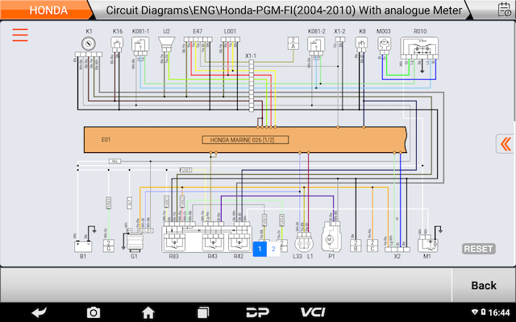This screenshot has height=322, width=516.
Task: Select the R43 relay component
Action: click(212, 242)
